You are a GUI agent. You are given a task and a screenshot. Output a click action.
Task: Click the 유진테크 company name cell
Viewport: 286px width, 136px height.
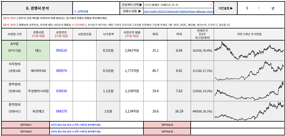[38, 111]
